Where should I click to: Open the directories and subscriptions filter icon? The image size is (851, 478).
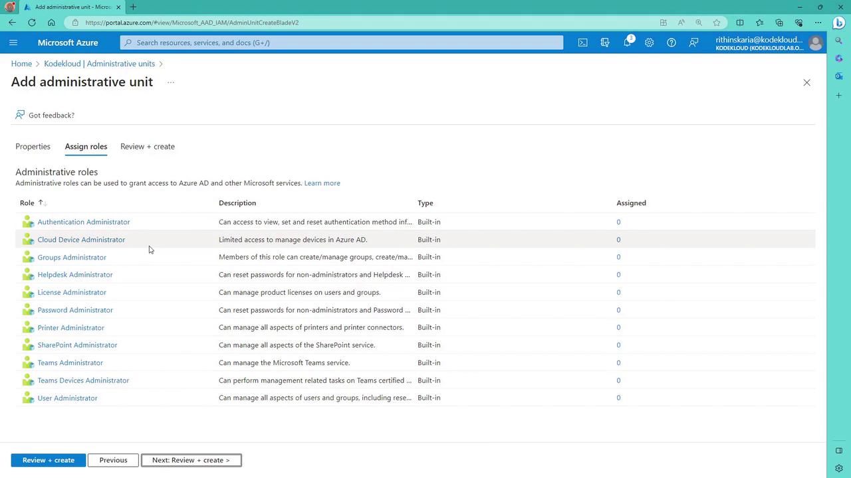[x=605, y=42]
